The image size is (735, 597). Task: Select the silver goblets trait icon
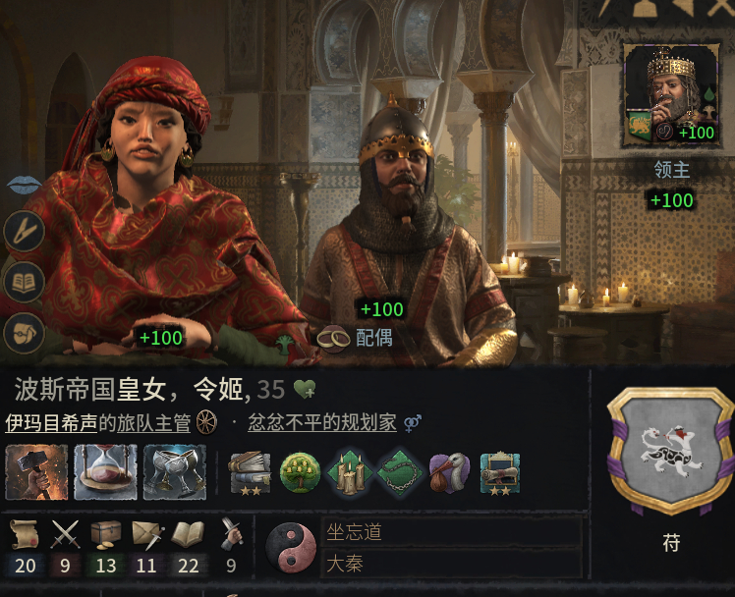click(x=174, y=472)
